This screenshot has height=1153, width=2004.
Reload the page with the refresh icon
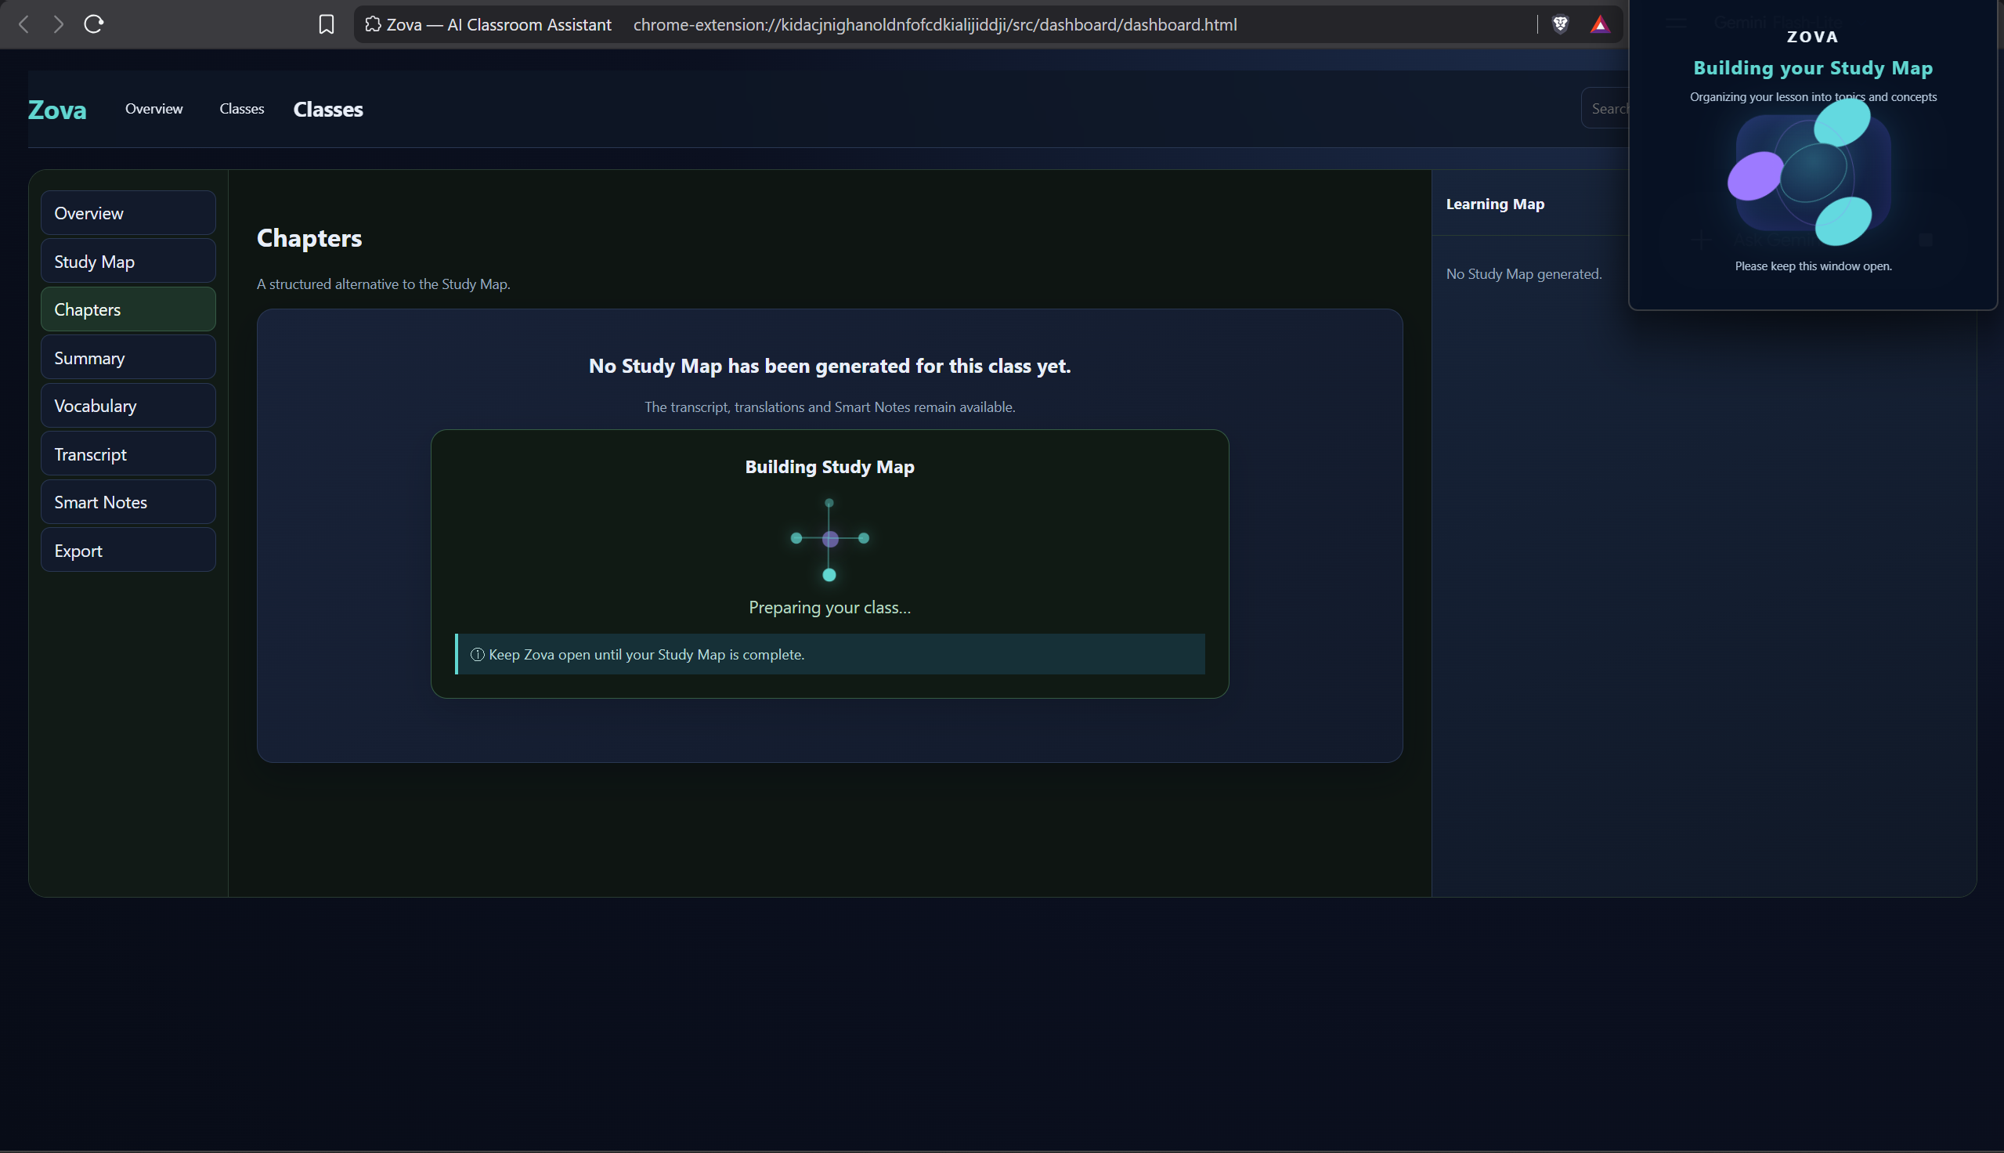tap(93, 24)
